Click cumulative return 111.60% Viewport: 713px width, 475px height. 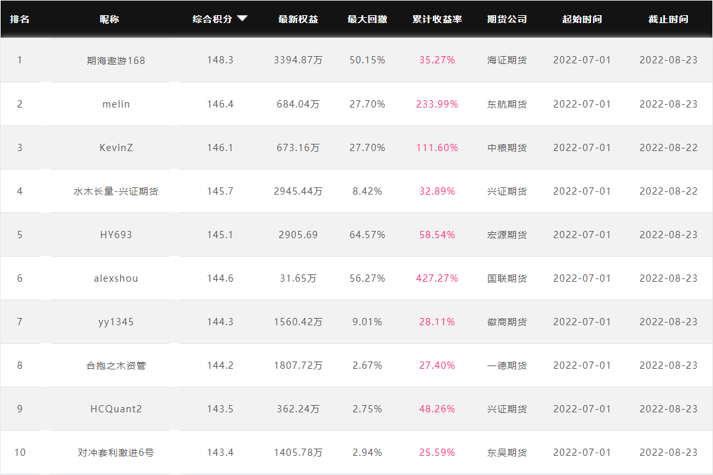pos(437,148)
